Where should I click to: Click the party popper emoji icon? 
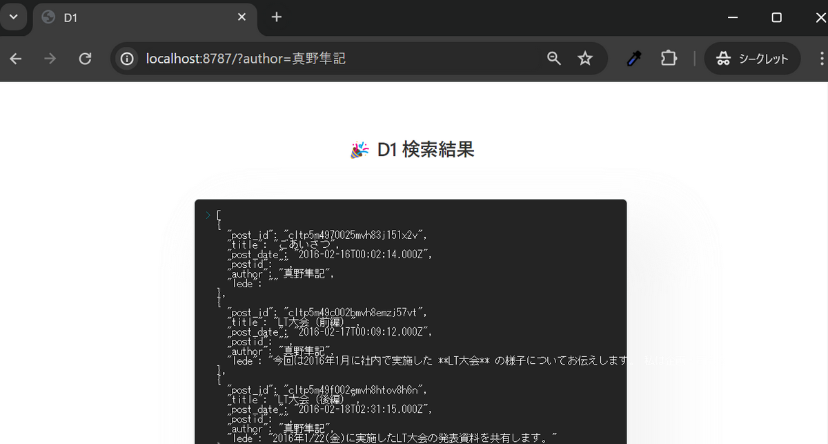point(359,150)
